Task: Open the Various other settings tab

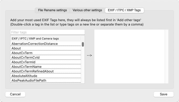Action: click(x=87, y=10)
